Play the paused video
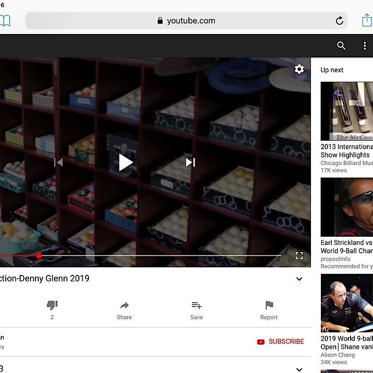373x373 pixels. [126, 162]
